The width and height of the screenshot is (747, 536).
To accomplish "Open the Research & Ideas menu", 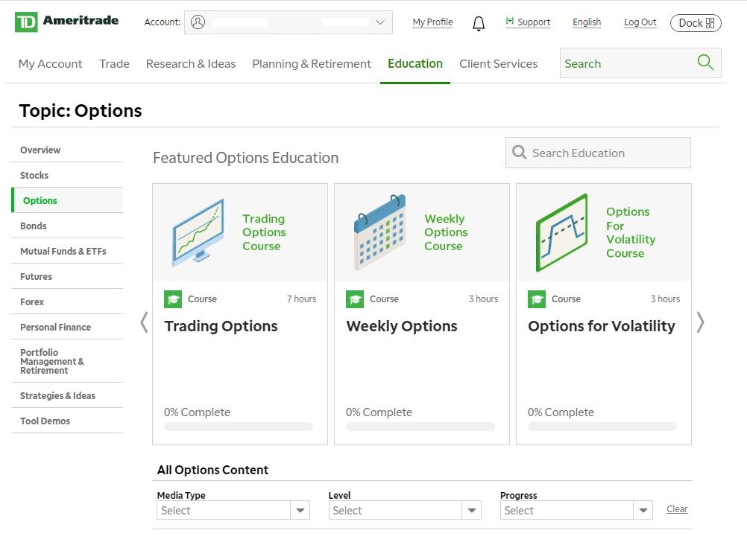I will [191, 64].
